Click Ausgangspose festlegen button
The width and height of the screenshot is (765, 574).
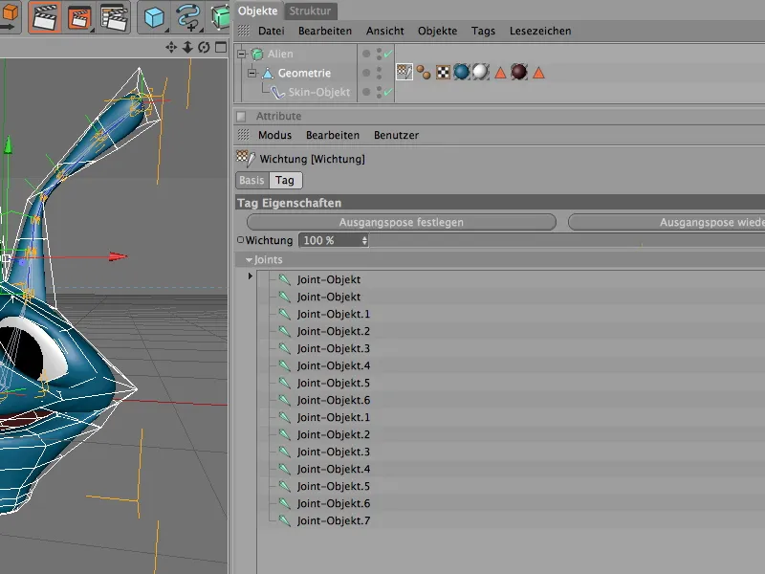pyautogui.click(x=401, y=222)
